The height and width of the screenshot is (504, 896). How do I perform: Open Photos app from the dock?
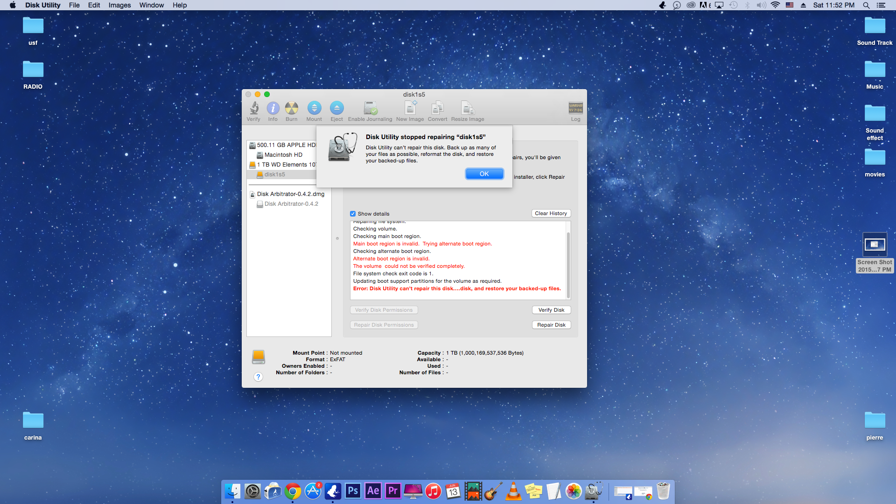pos(574,491)
